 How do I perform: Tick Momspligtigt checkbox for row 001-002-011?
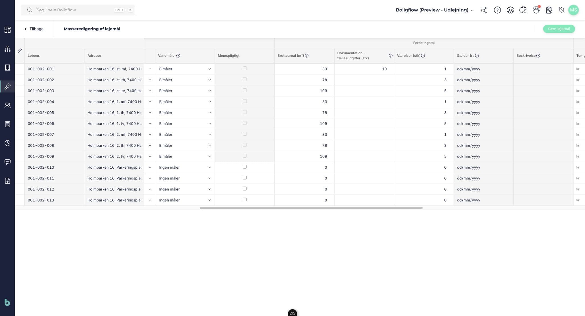[245, 178]
